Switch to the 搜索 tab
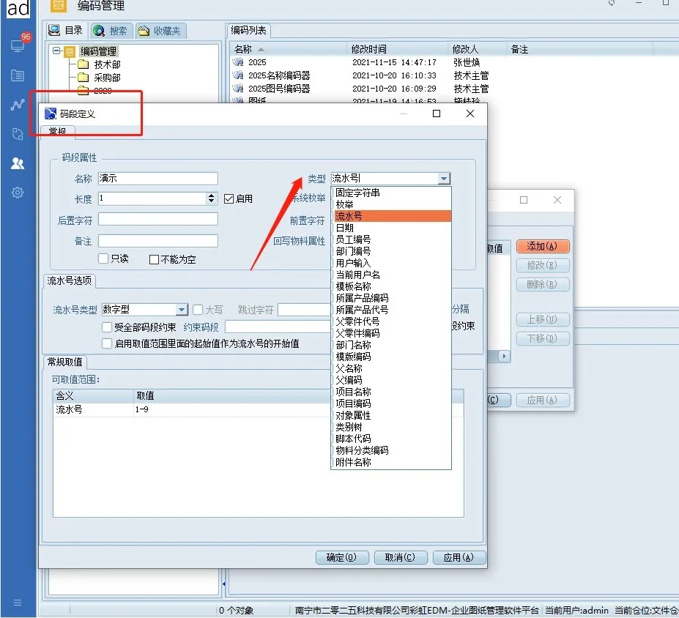The image size is (679, 618). coord(111,31)
